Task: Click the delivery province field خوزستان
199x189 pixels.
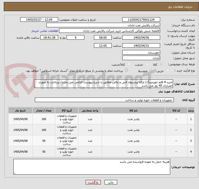Action: 141,52
